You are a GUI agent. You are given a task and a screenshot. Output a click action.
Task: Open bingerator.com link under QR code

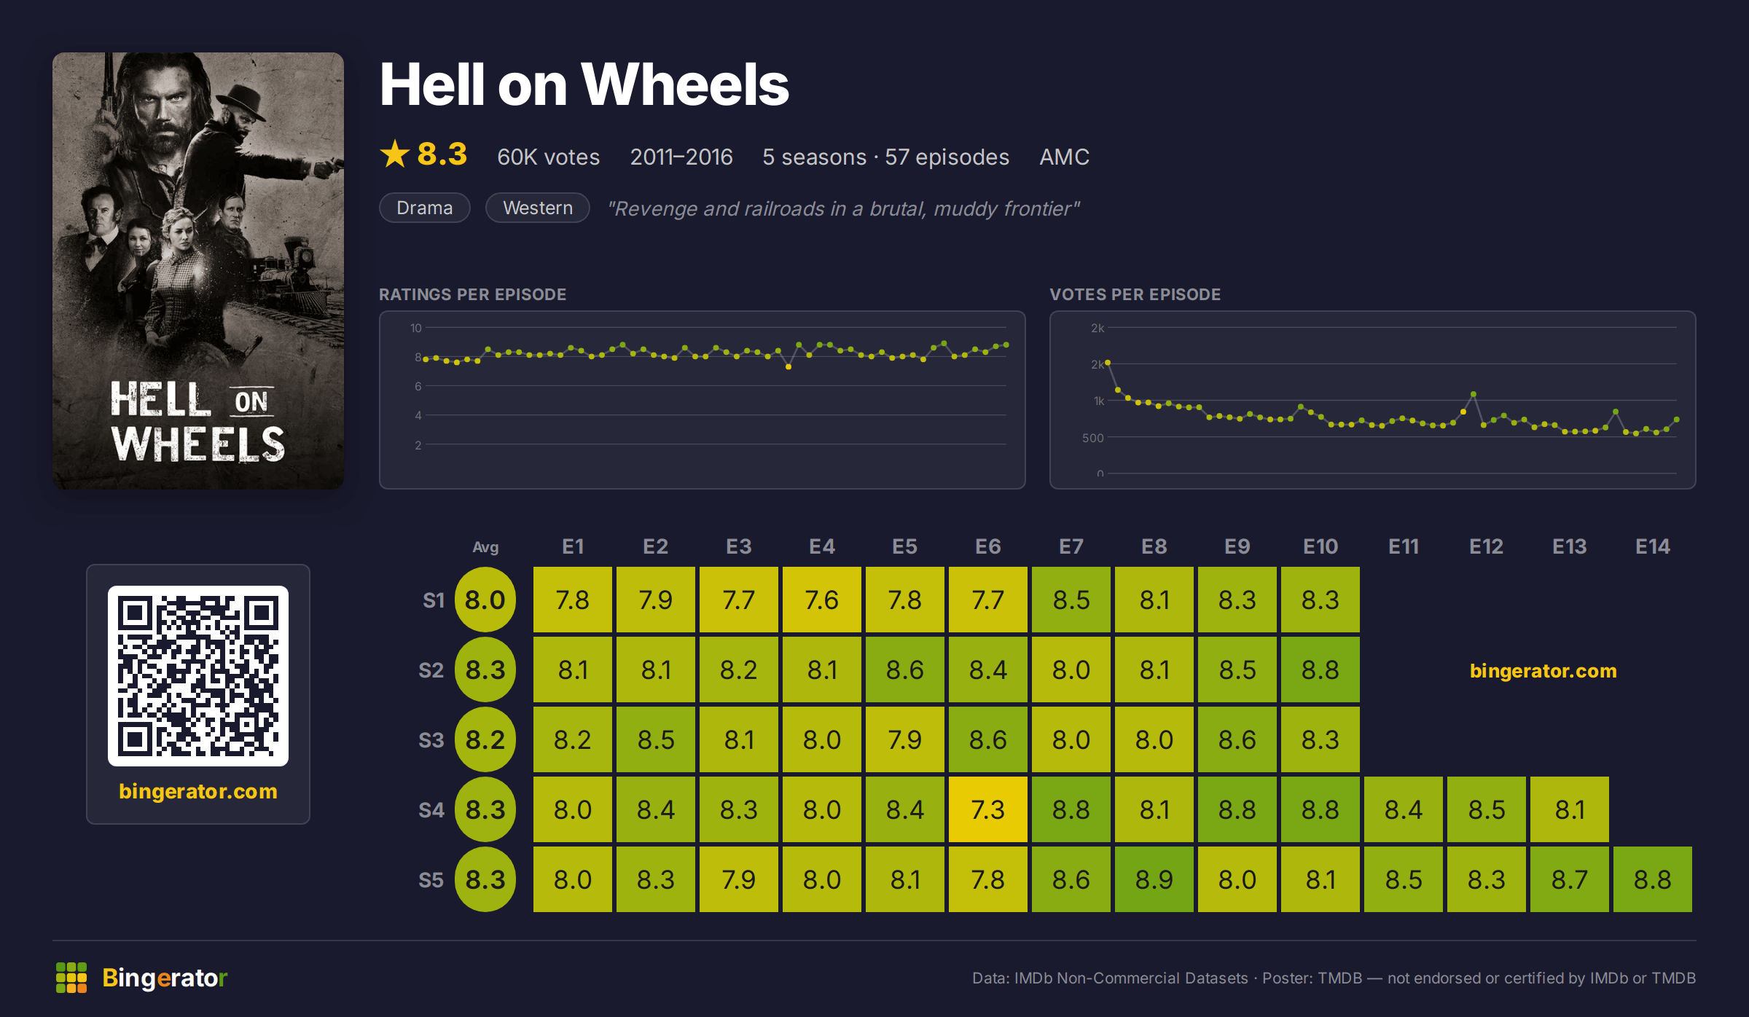click(198, 791)
